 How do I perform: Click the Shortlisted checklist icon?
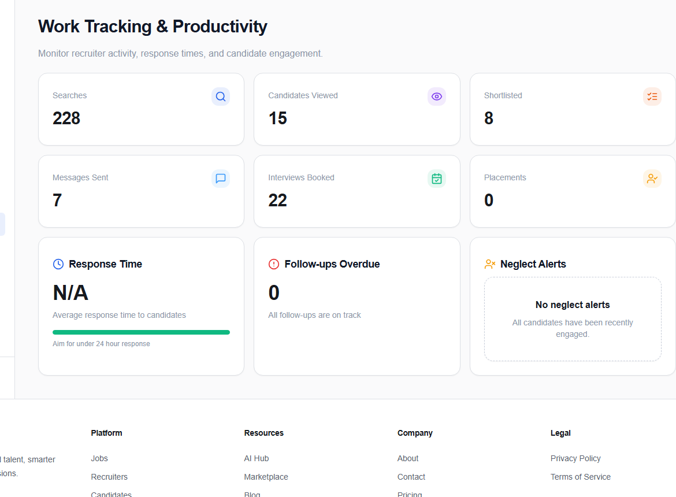click(652, 97)
